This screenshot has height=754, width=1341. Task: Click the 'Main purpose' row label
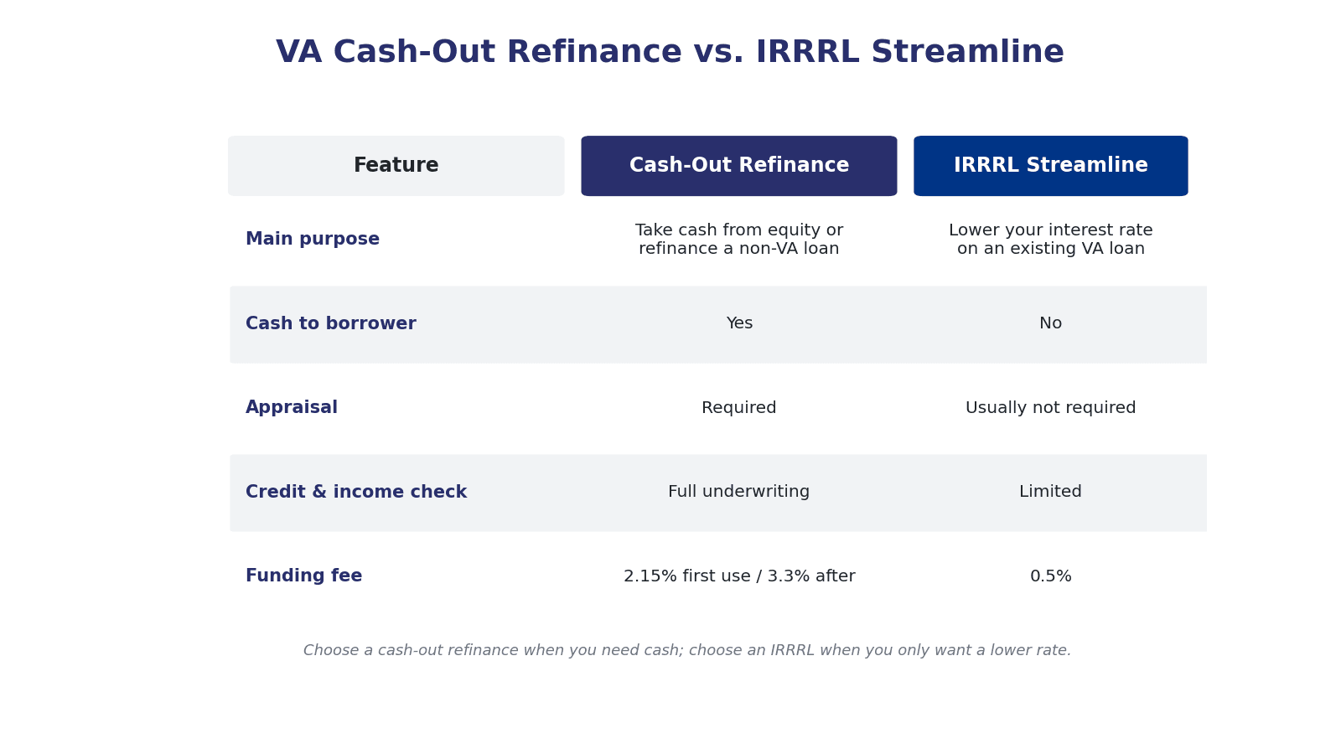point(313,240)
